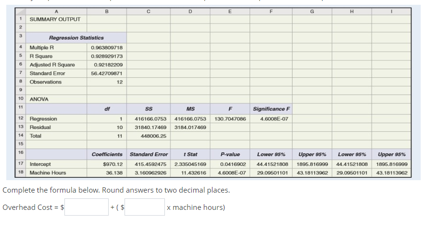Screen dimensions: 438x230
Task: Click the t Stat column header
Action: click(190, 154)
